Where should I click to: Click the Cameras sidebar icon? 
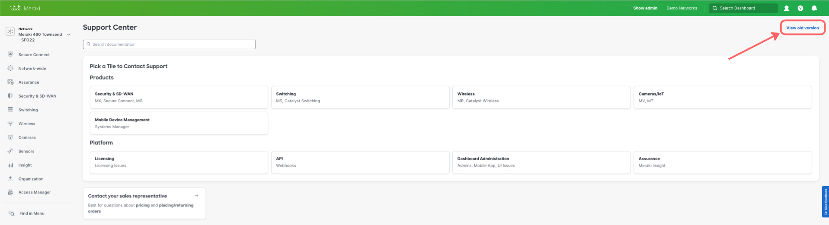10,137
